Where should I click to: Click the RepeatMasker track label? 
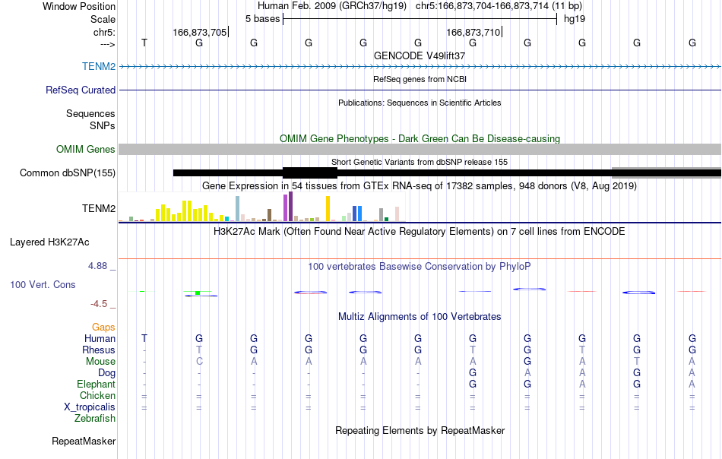[84, 441]
